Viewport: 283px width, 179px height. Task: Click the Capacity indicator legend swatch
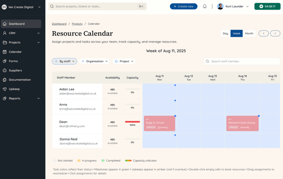point(128,160)
